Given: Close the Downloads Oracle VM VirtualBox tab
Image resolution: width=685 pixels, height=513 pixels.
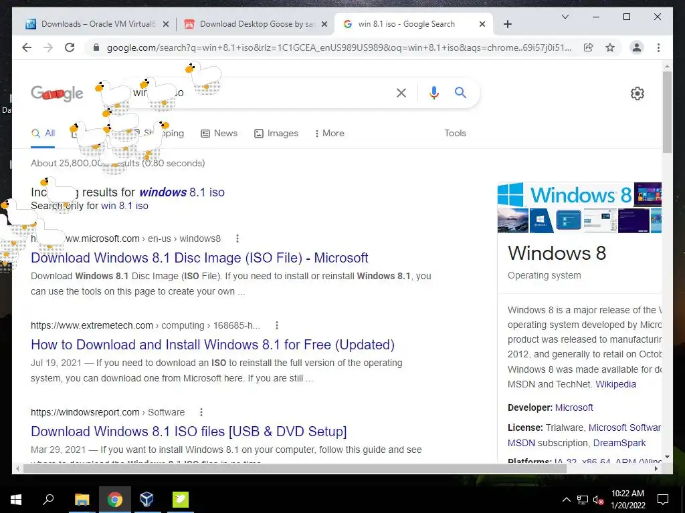Looking at the screenshot, I should click(166, 24).
